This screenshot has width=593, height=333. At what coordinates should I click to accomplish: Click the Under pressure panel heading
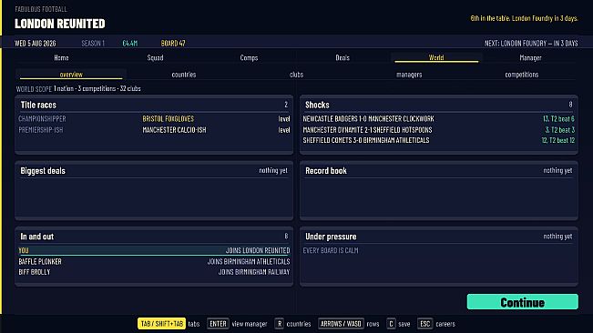pos(331,237)
